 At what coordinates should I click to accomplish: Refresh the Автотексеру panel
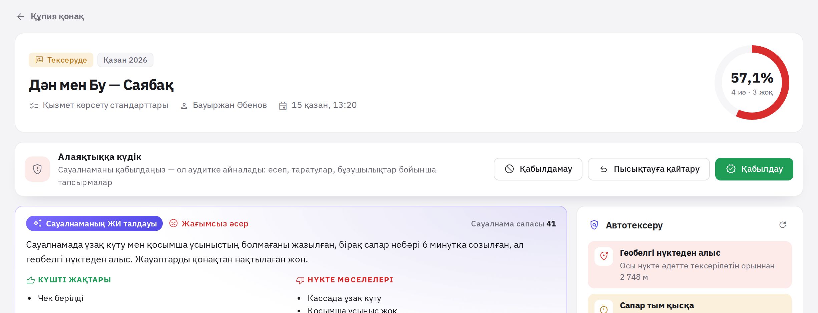click(x=783, y=225)
